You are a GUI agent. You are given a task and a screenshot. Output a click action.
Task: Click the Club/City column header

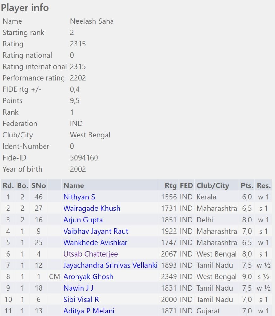tap(212, 185)
